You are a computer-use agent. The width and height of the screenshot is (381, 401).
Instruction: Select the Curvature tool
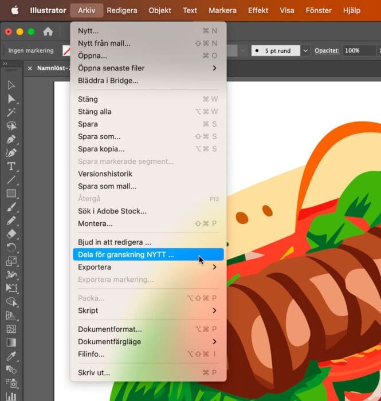pos(11,153)
